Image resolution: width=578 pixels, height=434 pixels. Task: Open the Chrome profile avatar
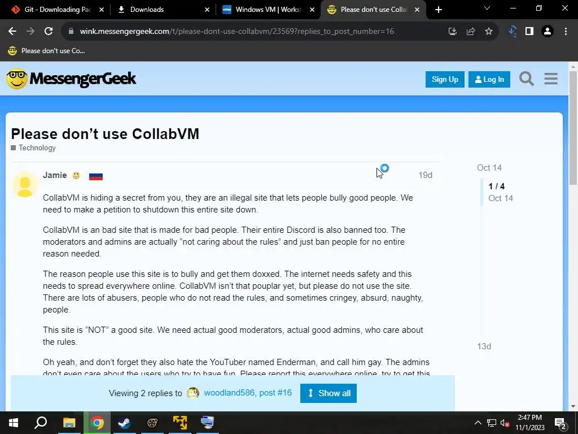(548, 32)
